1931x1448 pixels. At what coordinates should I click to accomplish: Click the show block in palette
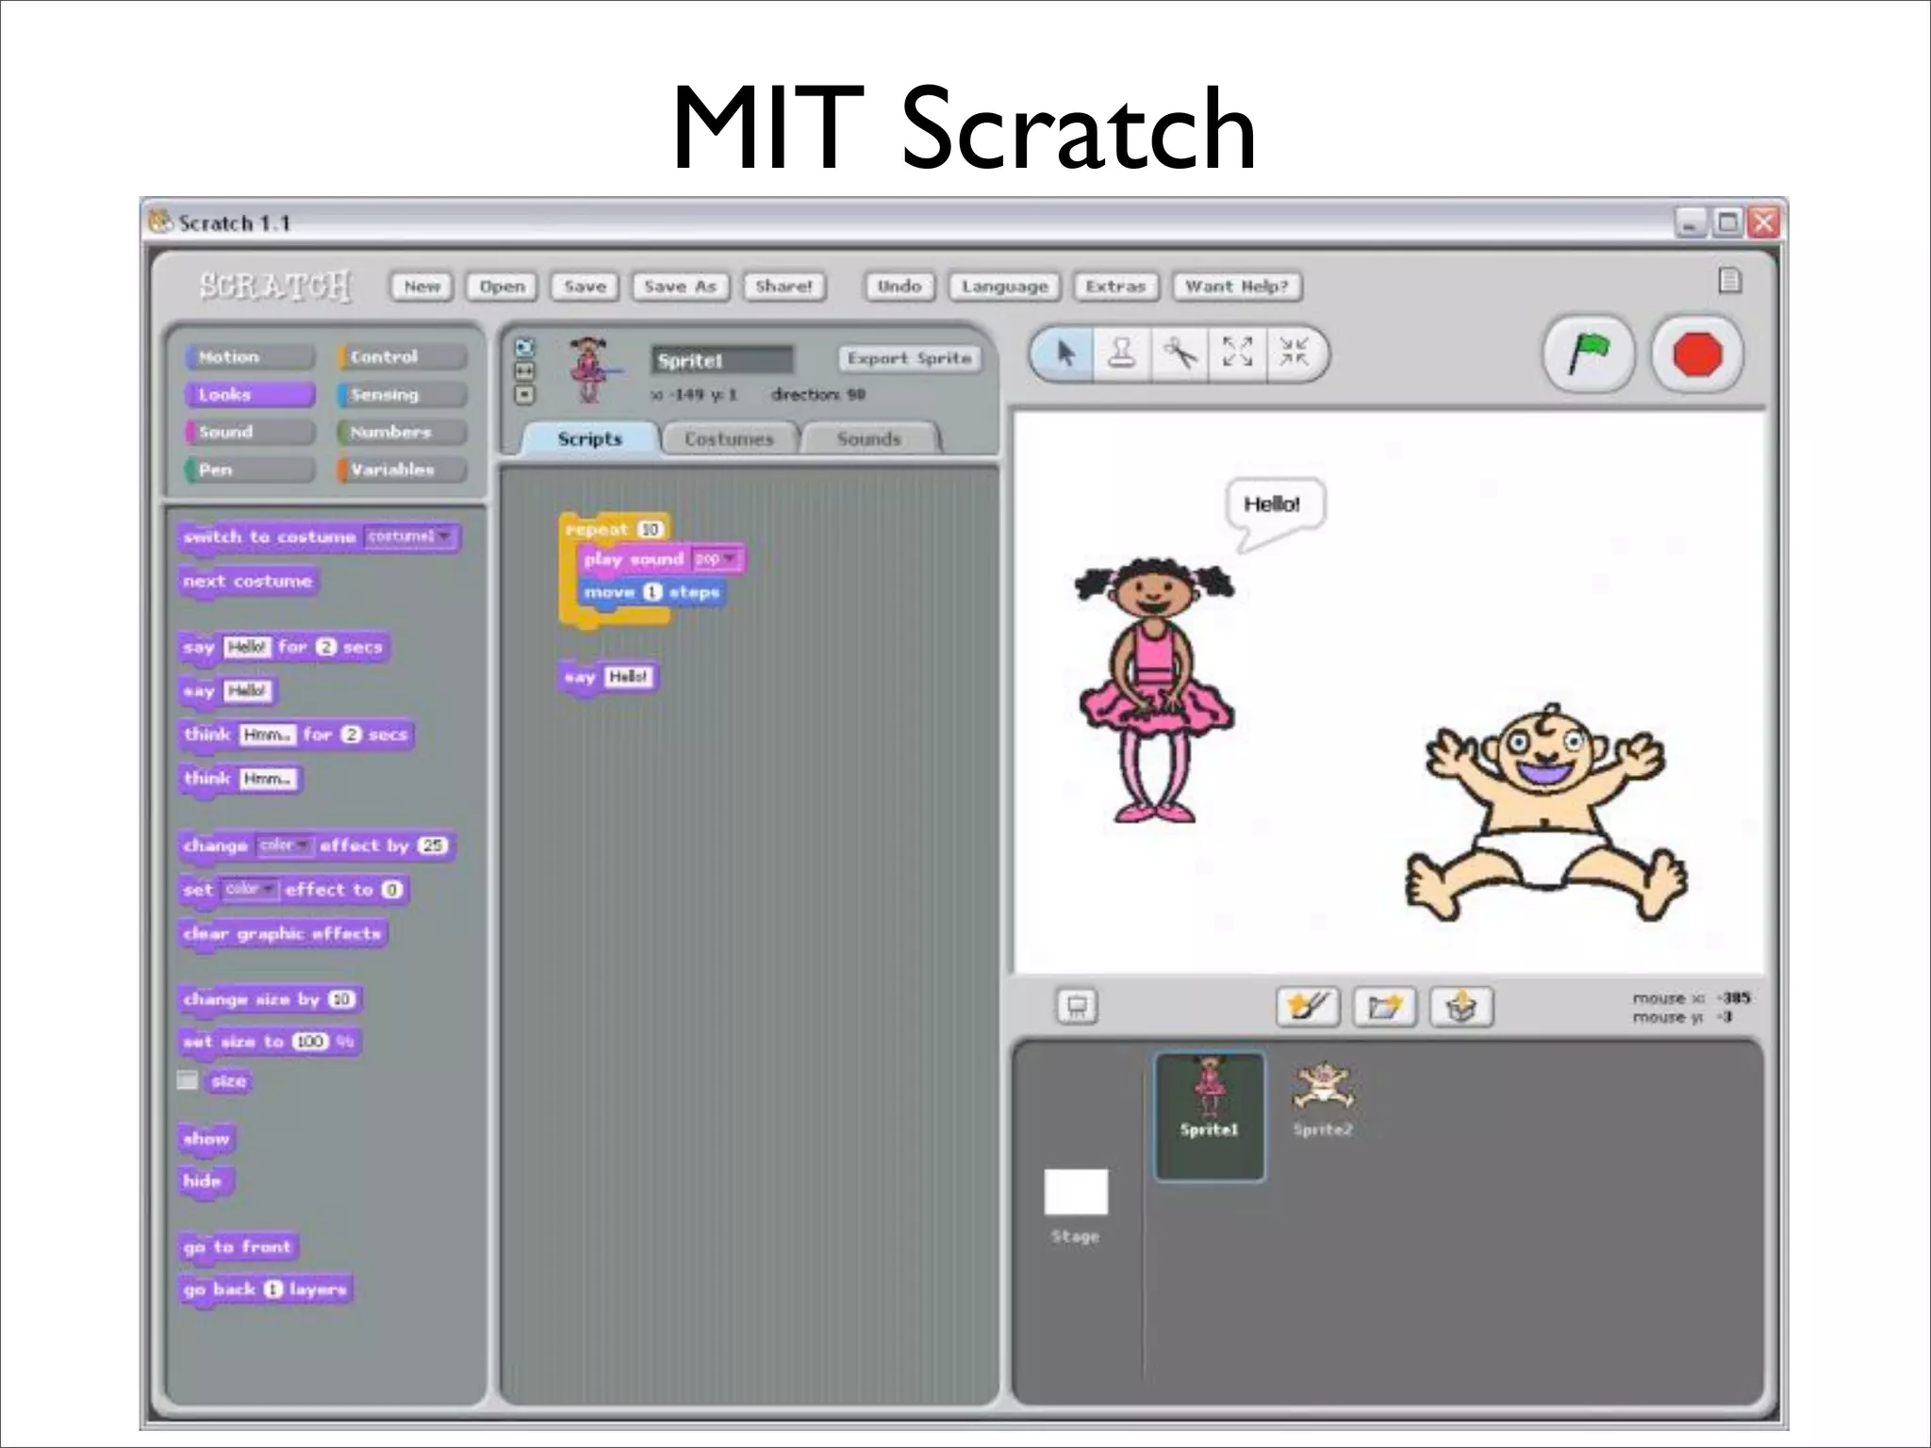point(206,1139)
